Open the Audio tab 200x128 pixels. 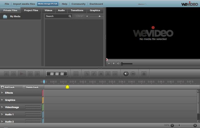61,10
